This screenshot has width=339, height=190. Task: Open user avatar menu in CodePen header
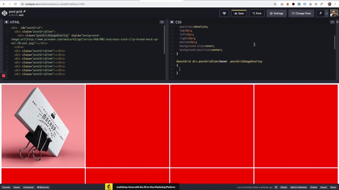tap(334, 13)
